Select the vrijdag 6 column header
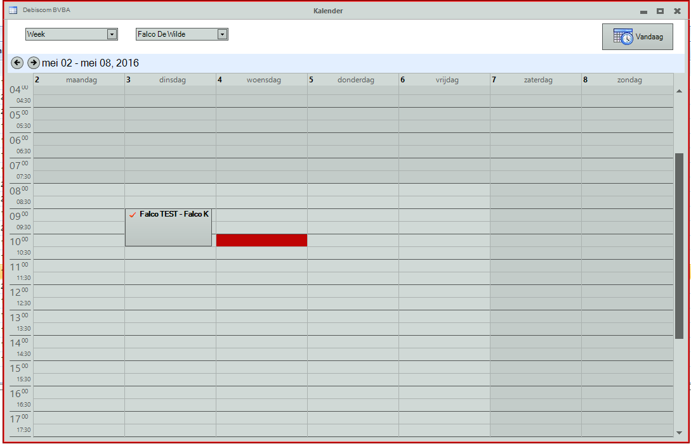This screenshot has width=691, height=444. [x=444, y=80]
